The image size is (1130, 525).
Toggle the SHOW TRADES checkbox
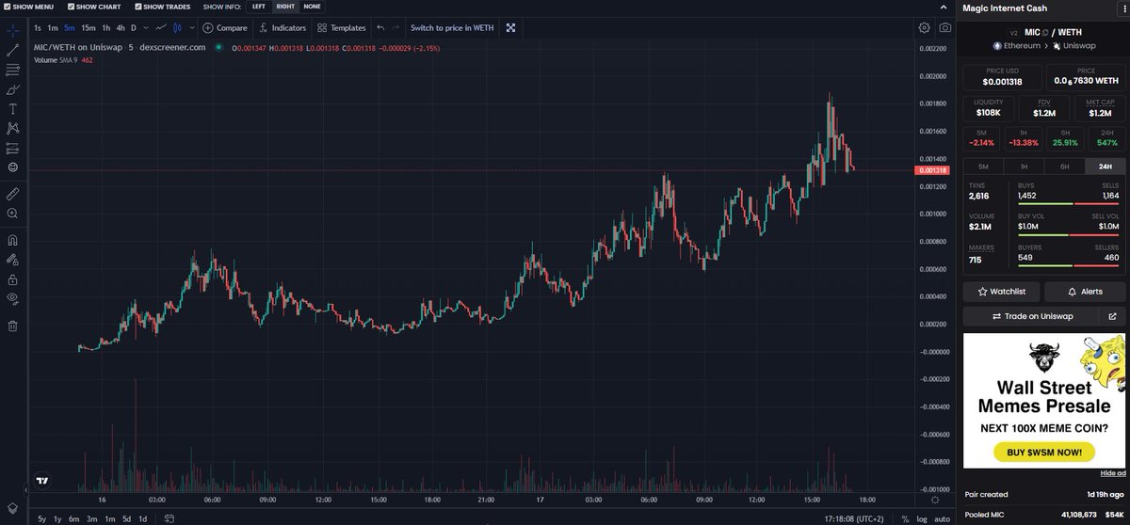138,7
